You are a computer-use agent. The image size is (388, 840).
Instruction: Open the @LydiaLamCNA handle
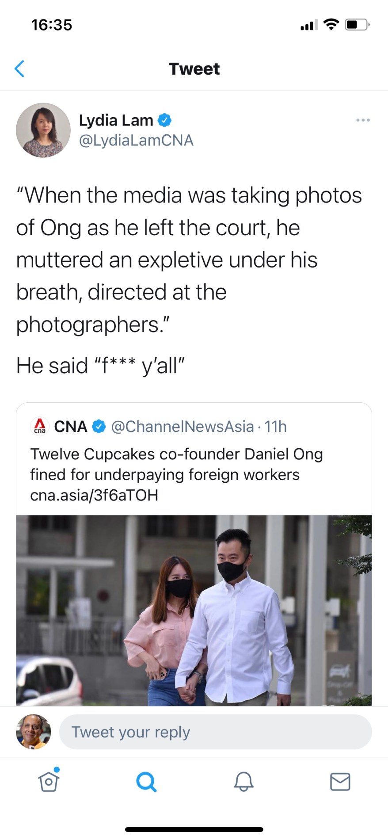[136, 140]
